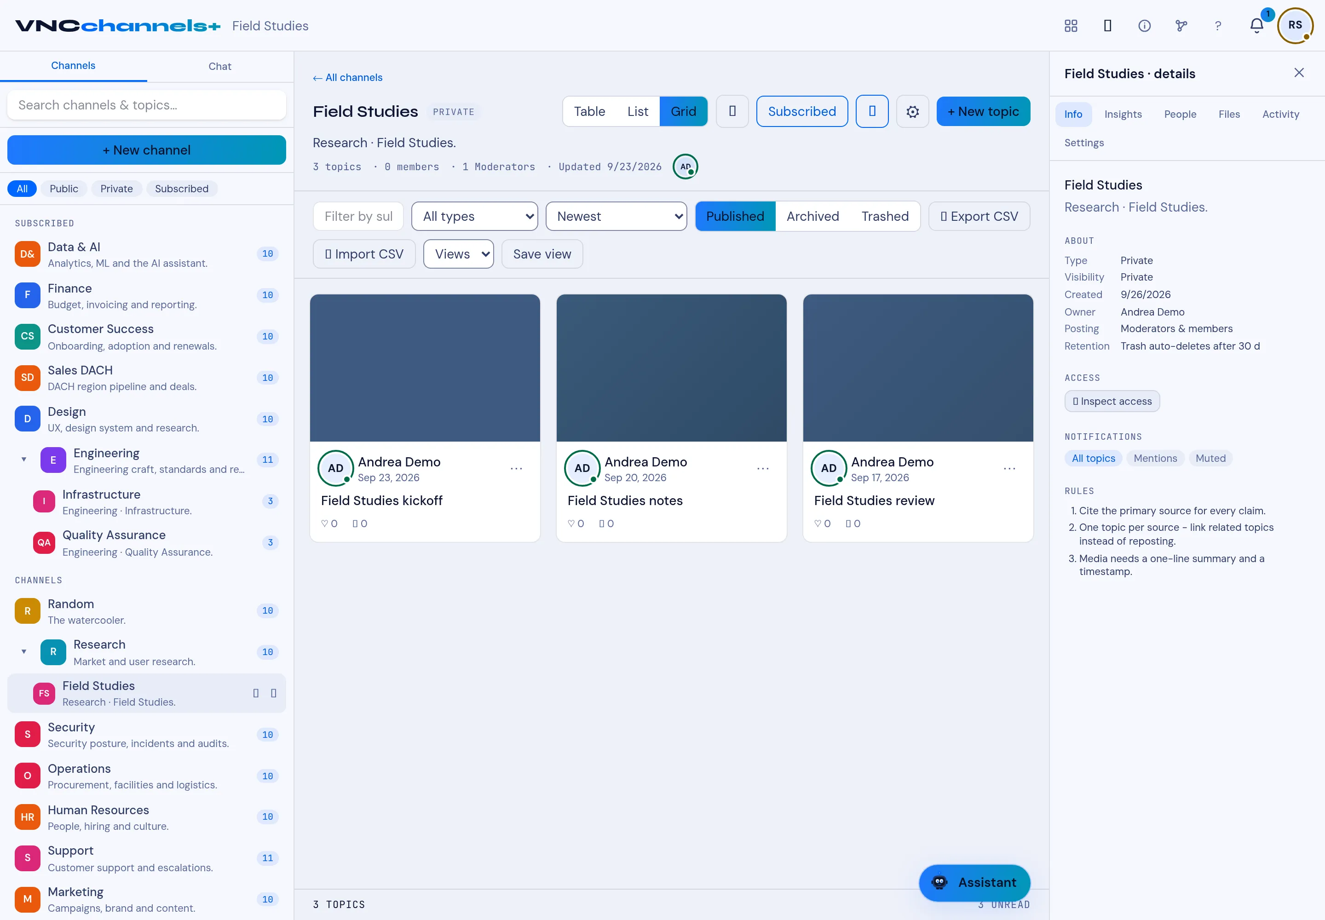
Task: Open more options on Field Studies notes card
Action: pos(763,469)
